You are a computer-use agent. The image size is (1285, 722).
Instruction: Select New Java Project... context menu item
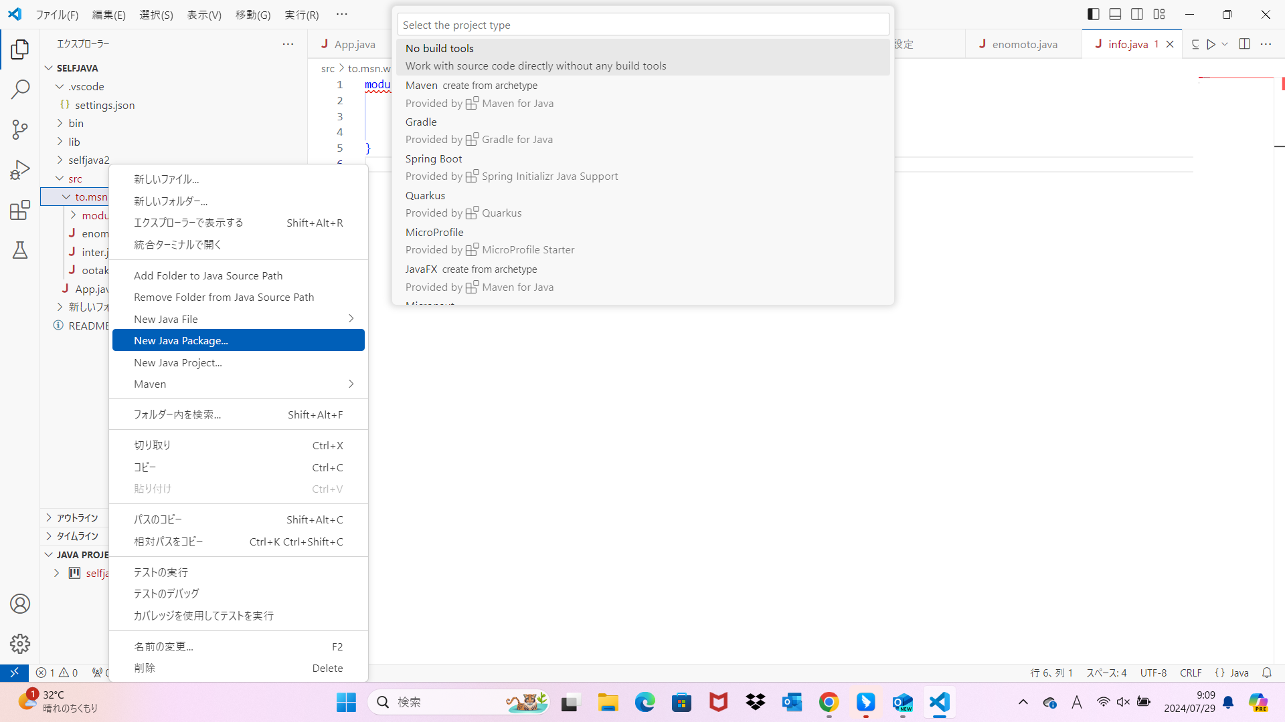238,362
